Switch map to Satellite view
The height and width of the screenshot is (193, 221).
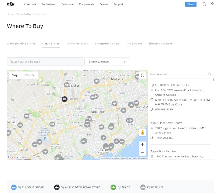[29, 75]
